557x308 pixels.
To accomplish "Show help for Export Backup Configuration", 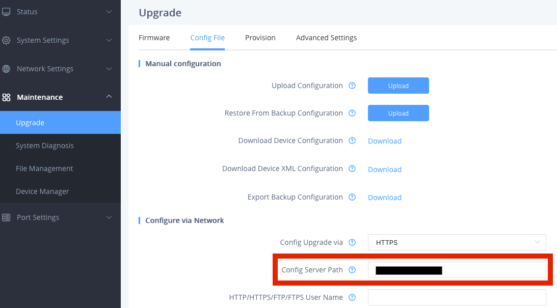I will [352, 197].
